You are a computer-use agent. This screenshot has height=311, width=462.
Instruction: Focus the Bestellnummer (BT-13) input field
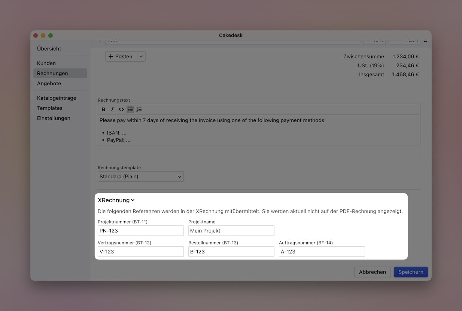coord(231,252)
